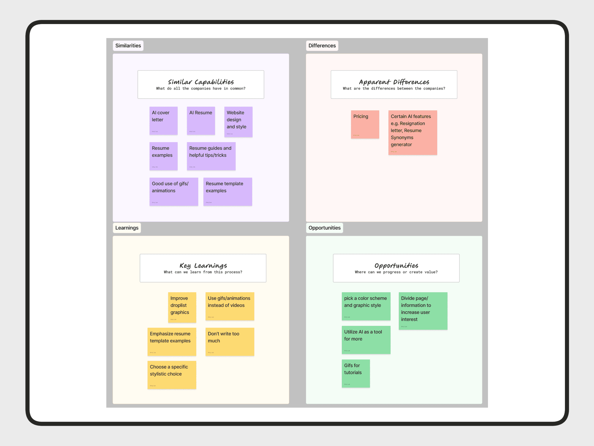Select 'Improve droplist graphics' yellow note
Image resolution: width=594 pixels, height=446 pixels.
coord(182,307)
